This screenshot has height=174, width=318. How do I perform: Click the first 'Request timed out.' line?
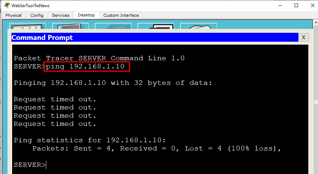(55, 99)
